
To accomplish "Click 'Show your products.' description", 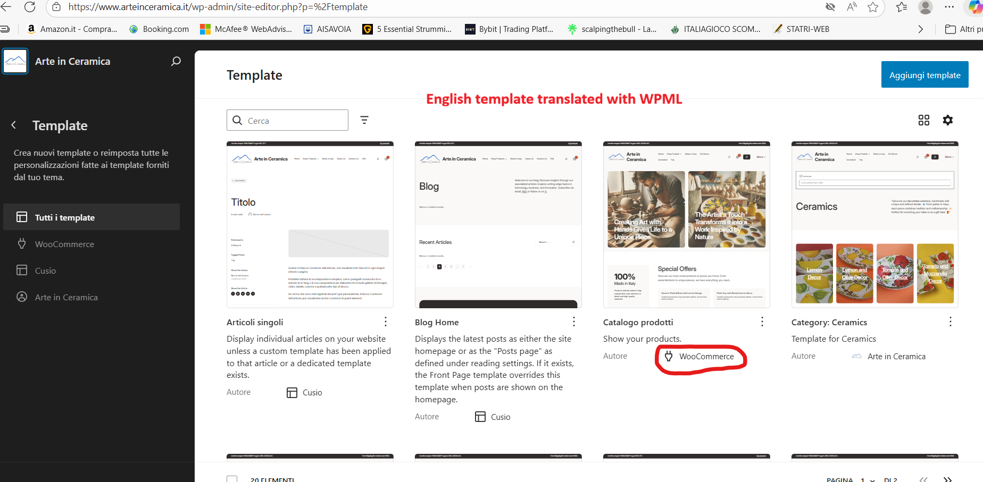I will [x=642, y=339].
